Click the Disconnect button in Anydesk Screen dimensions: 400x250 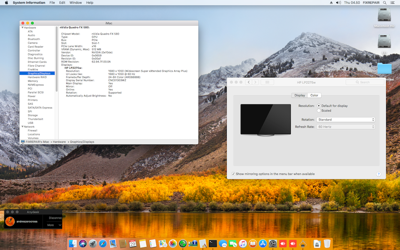coord(55,217)
